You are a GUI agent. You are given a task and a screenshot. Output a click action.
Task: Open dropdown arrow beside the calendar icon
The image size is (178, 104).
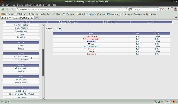click(x=166, y=9)
